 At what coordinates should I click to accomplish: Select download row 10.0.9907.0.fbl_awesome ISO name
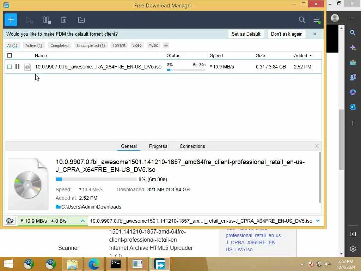point(98,67)
